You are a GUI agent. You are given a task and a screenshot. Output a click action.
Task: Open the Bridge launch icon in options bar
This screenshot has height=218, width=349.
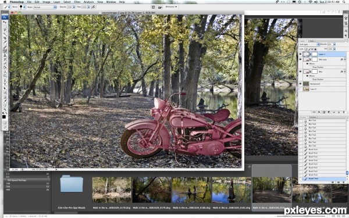tap(160, 7)
